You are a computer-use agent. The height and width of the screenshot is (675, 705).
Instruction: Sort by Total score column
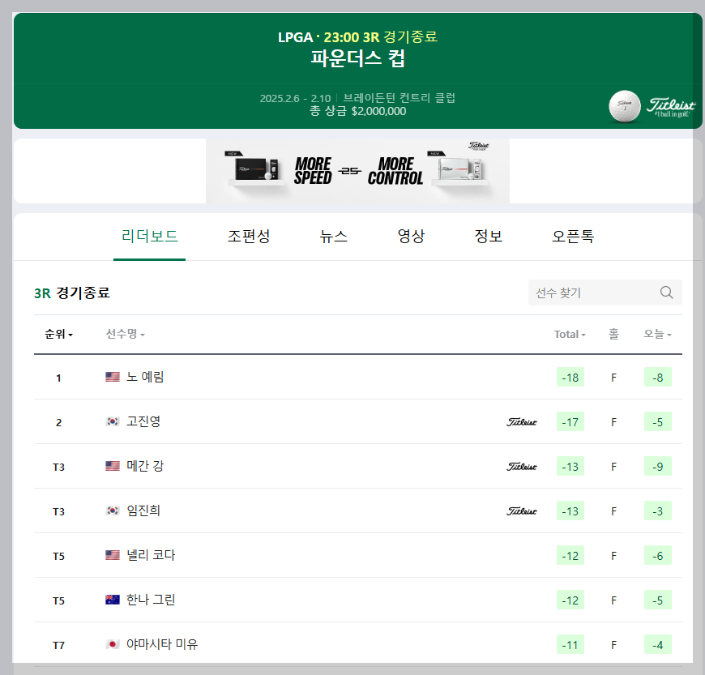tap(570, 334)
